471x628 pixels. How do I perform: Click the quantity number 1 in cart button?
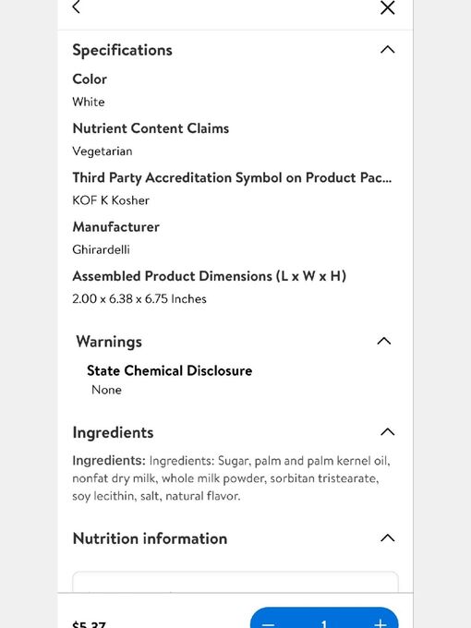click(x=324, y=624)
